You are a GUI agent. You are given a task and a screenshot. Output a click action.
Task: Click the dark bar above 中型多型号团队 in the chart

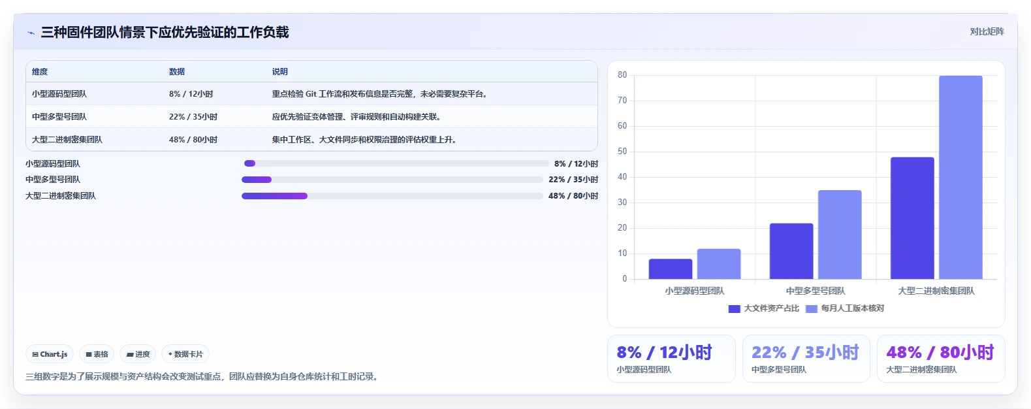point(791,251)
